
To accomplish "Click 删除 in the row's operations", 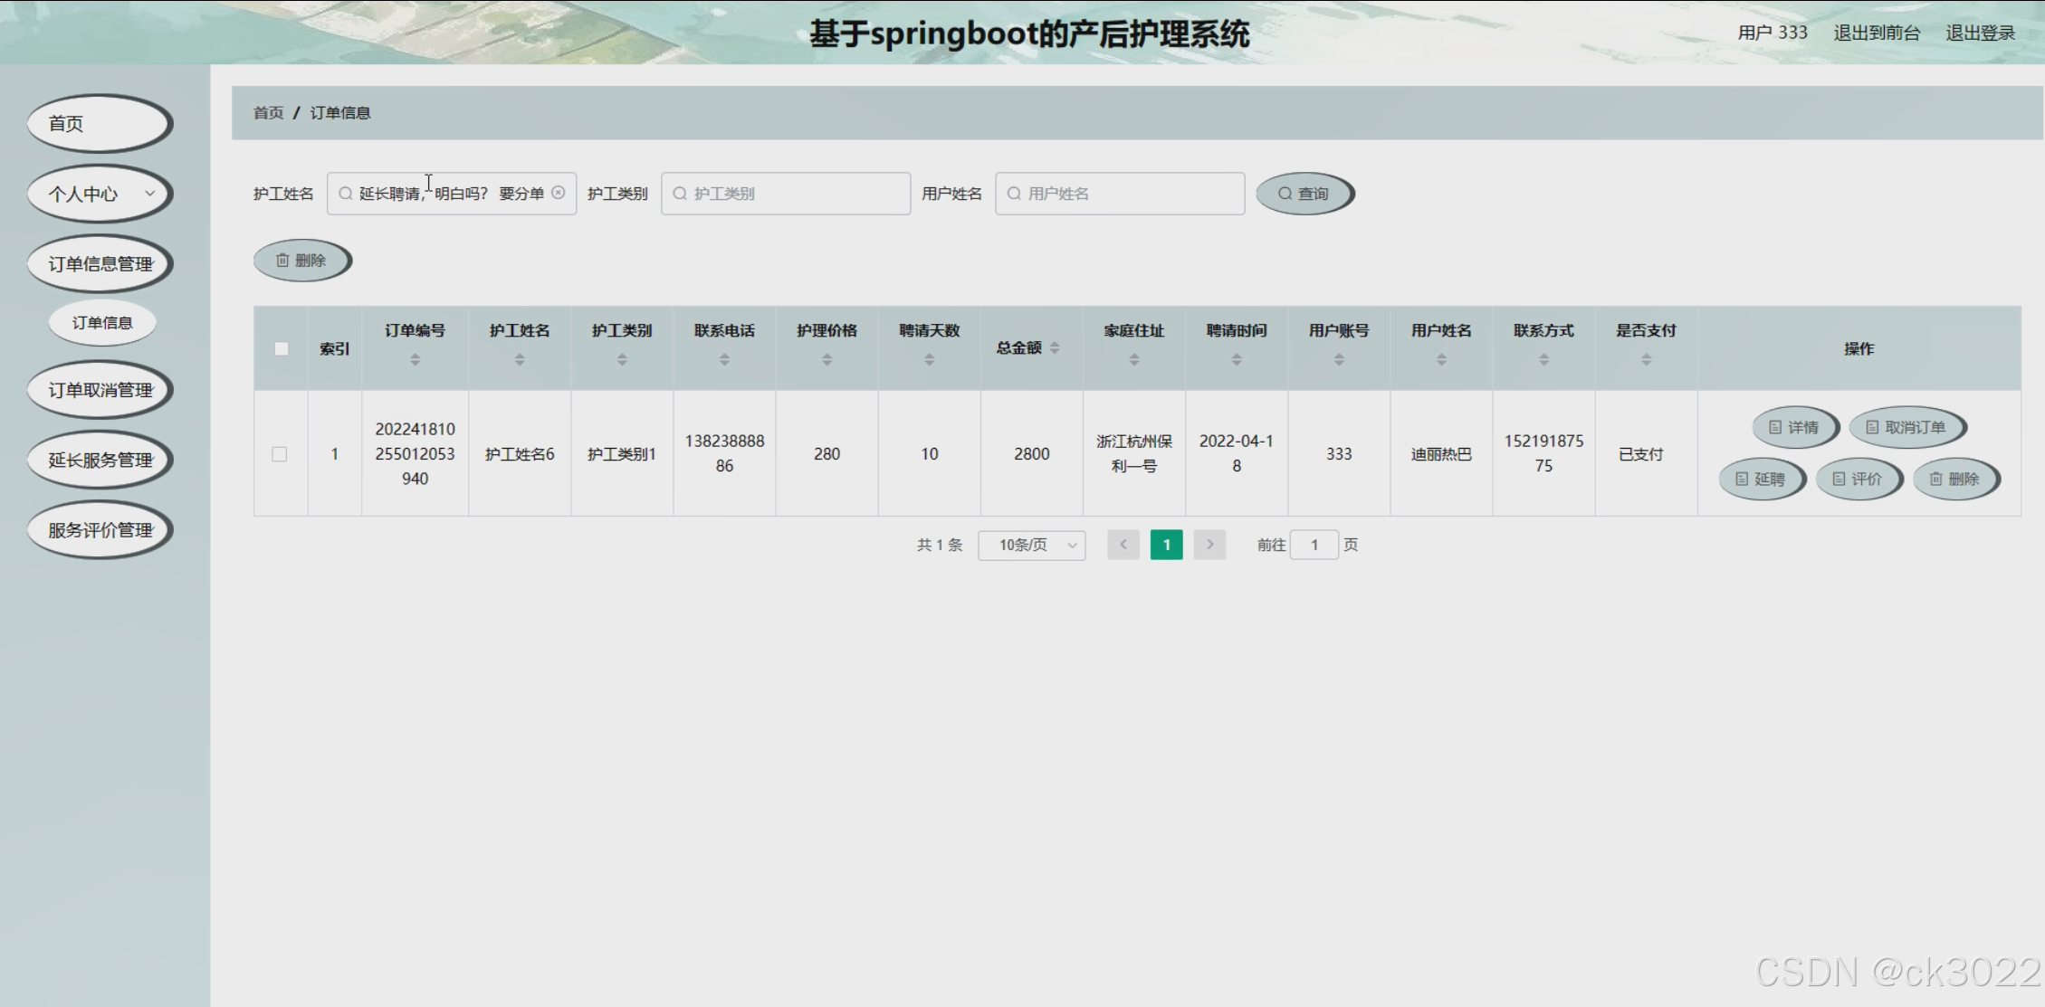I will point(1954,479).
